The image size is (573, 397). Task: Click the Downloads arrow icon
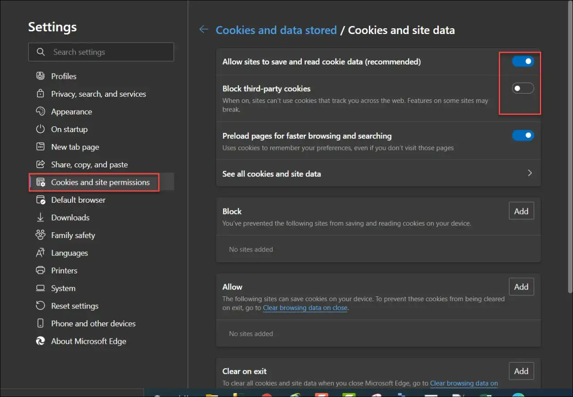[x=40, y=218]
